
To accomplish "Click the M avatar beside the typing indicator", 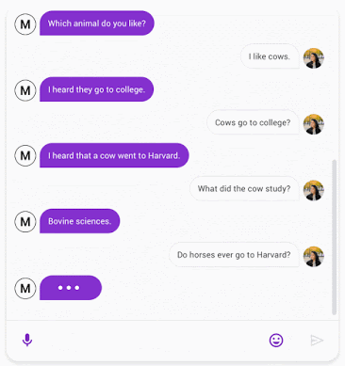I will point(25,288).
